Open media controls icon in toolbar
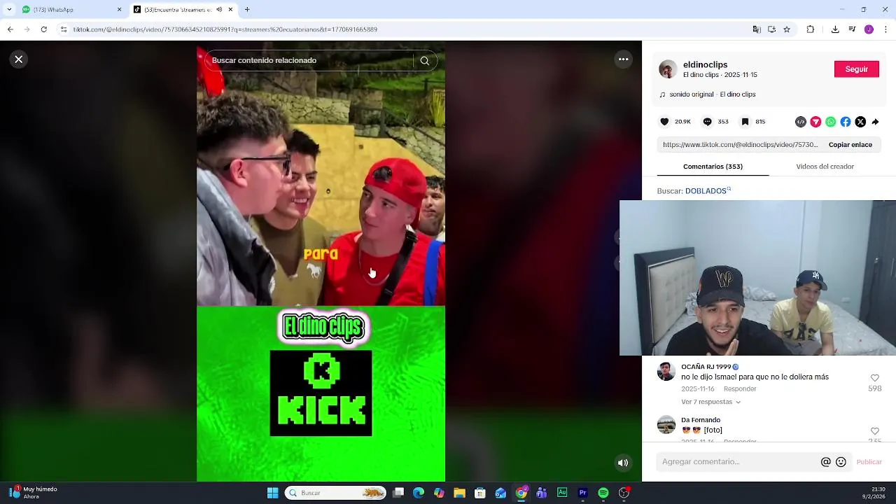Image resolution: width=896 pixels, height=504 pixels. coord(852,29)
